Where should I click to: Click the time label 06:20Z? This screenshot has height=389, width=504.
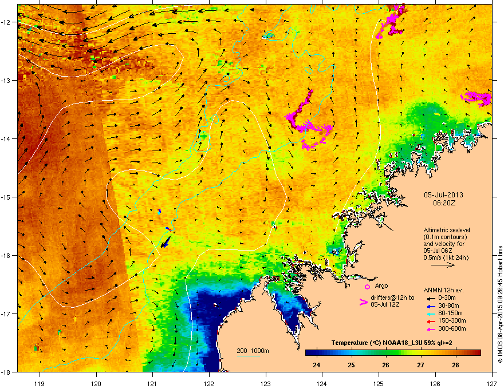pyautogui.click(x=444, y=203)
